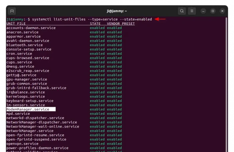Select the bluetooth.service line
This screenshot has height=152, width=234.
coord(24,45)
